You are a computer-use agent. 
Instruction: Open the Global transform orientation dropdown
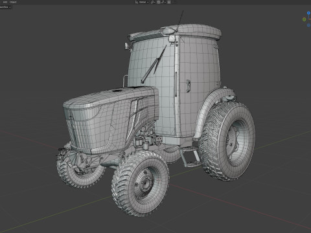142,2
